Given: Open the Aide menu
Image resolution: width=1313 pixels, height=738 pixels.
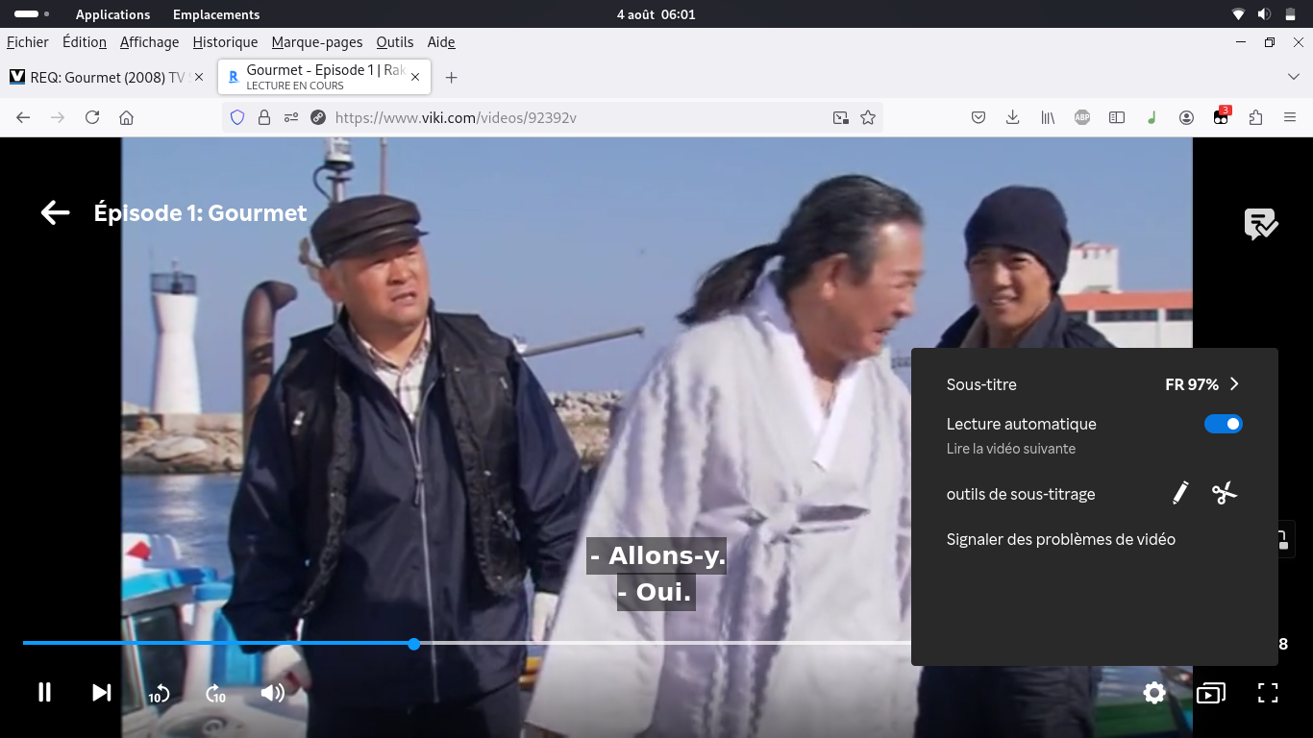Looking at the screenshot, I should tap(441, 42).
